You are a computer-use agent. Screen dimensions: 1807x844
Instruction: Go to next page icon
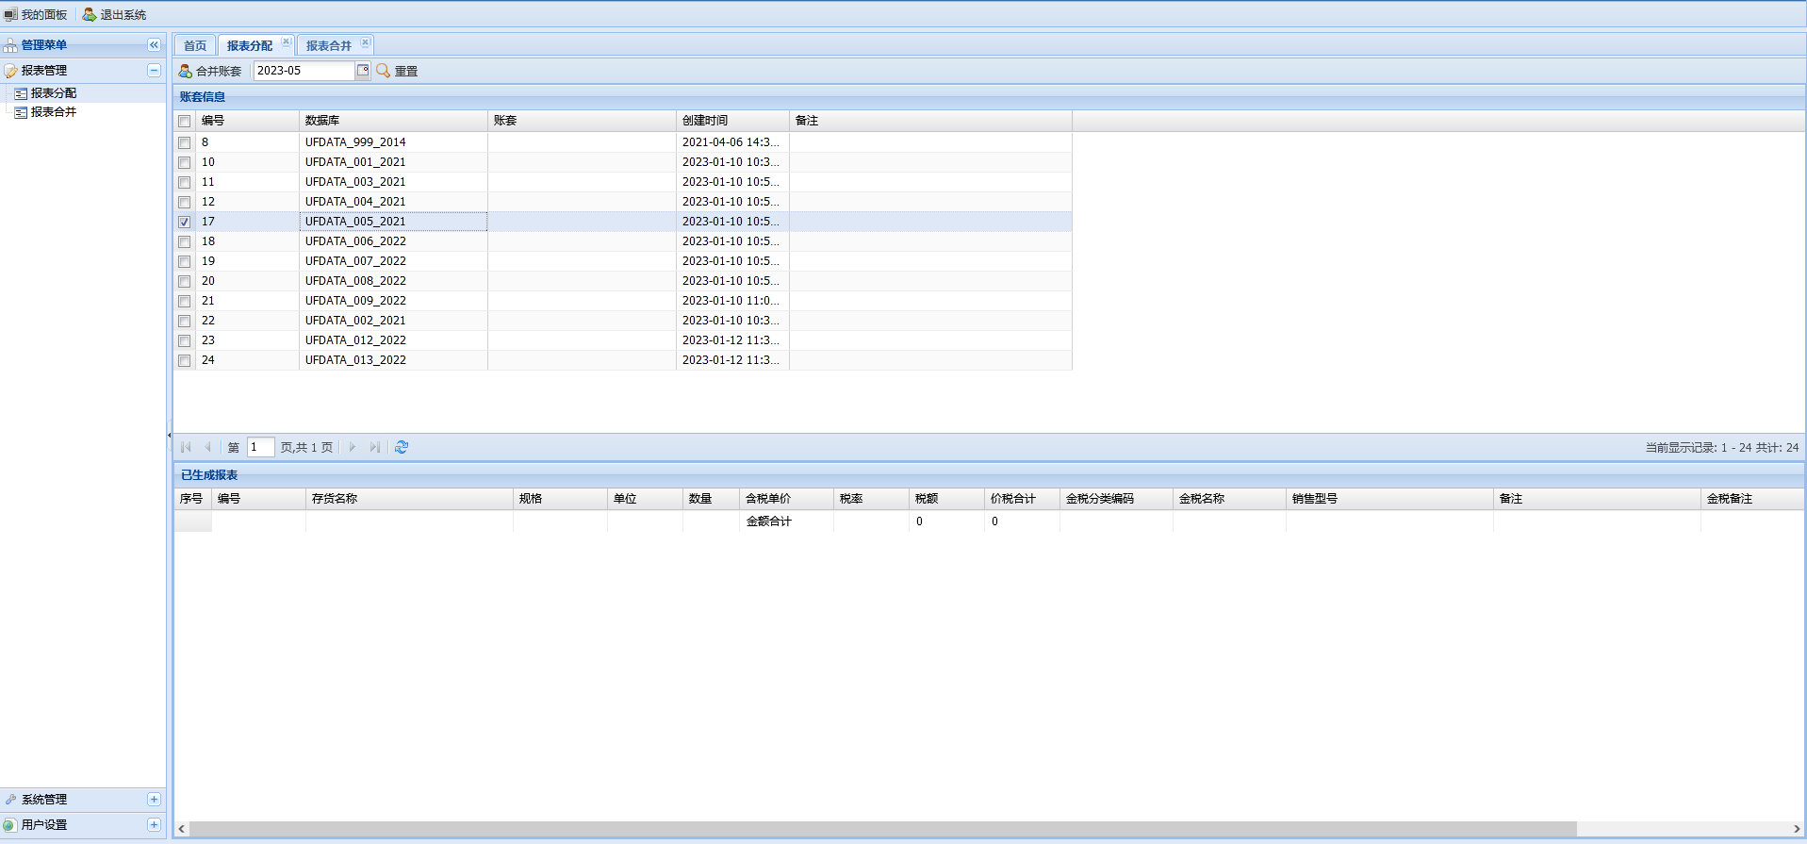(352, 447)
